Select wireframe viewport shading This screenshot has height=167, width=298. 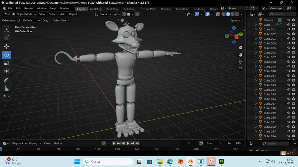click(224, 14)
